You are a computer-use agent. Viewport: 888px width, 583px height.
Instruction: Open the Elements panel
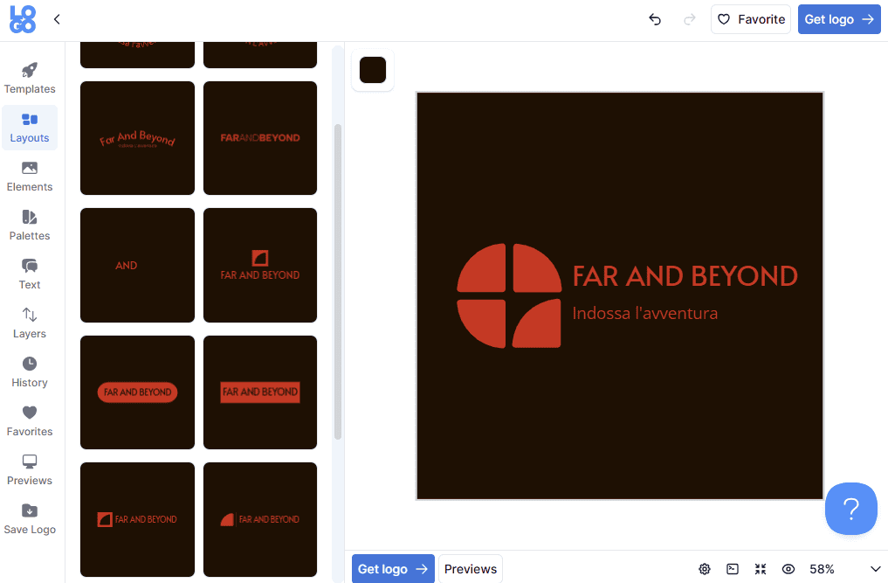(30, 177)
